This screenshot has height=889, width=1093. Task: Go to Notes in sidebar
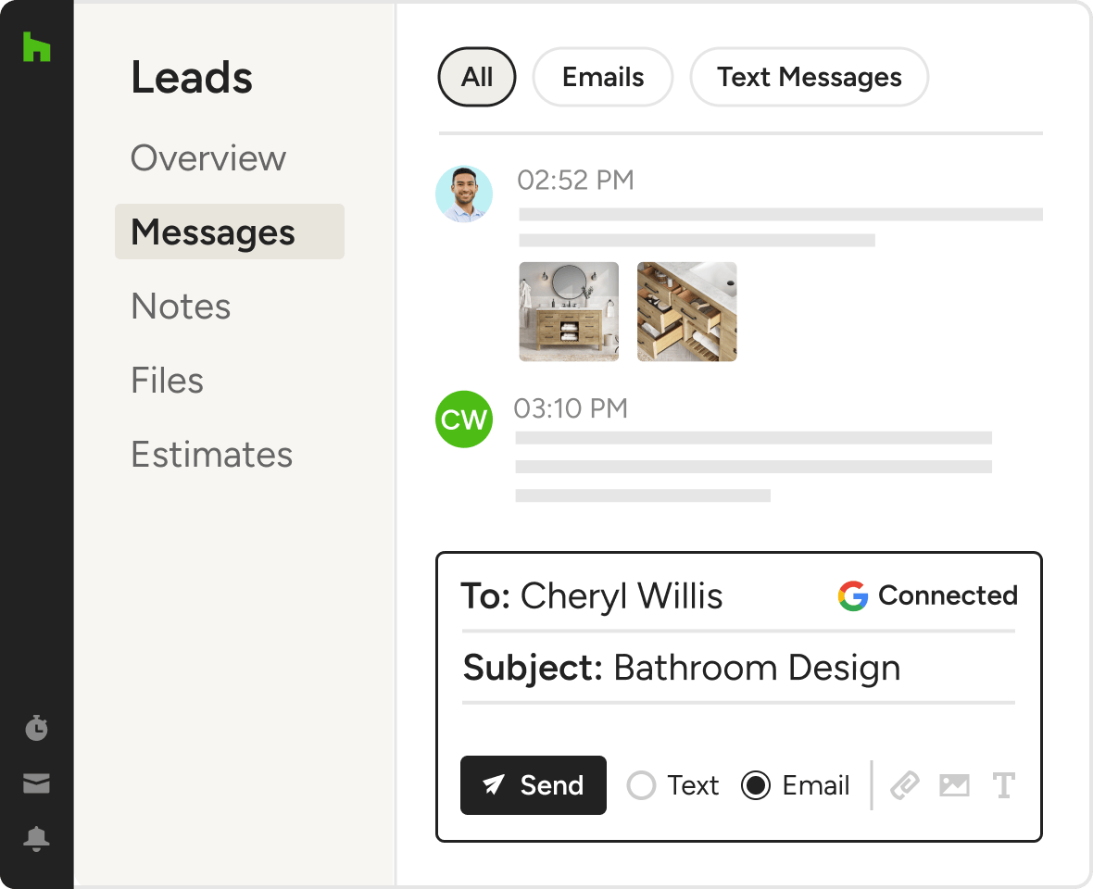point(181,307)
